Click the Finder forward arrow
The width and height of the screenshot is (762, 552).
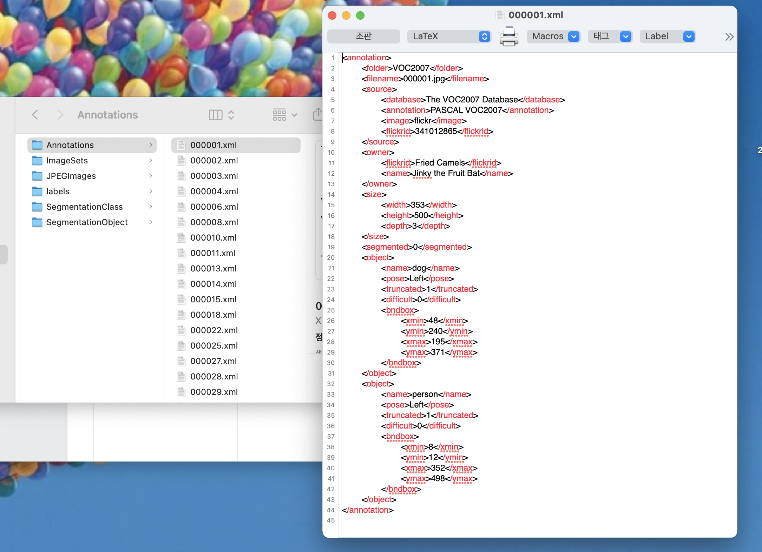(60, 115)
